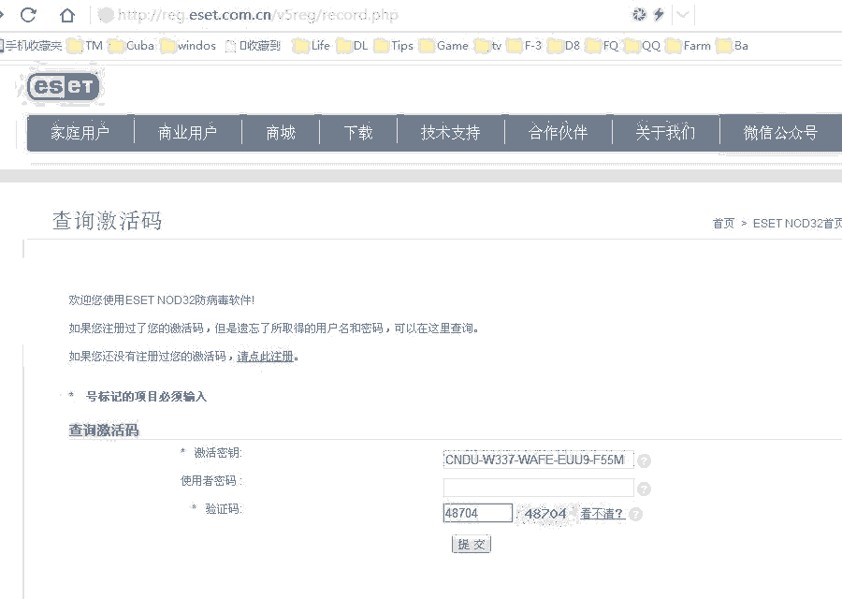Click the ESET logo
The width and height of the screenshot is (842, 599).
click(64, 86)
